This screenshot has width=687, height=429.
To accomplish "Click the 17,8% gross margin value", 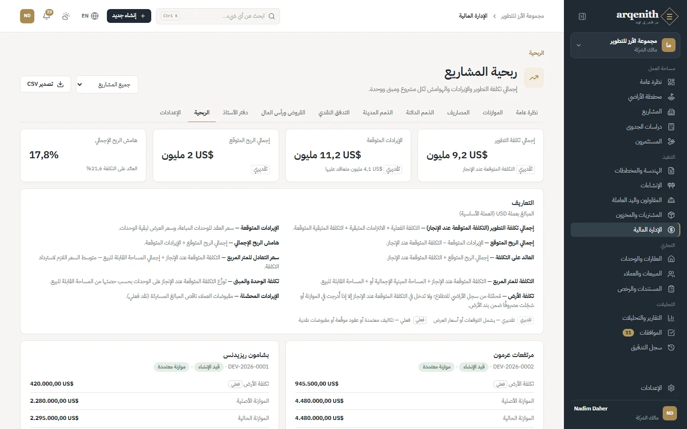I will point(44,155).
